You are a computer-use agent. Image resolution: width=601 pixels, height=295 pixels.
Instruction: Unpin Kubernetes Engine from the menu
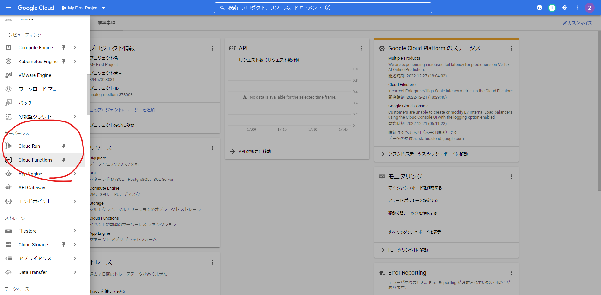click(64, 61)
